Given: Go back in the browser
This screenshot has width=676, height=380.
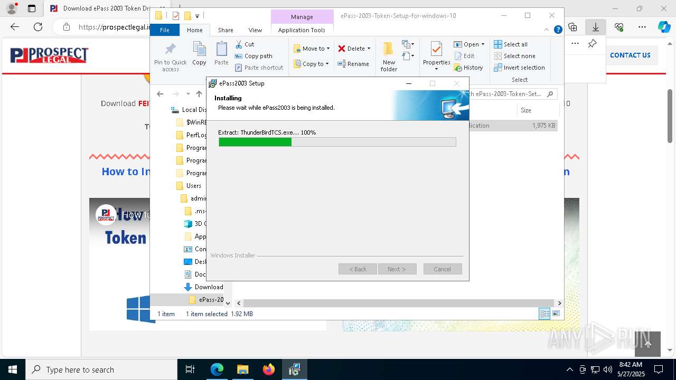Looking at the screenshot, I should pos(15,27).
